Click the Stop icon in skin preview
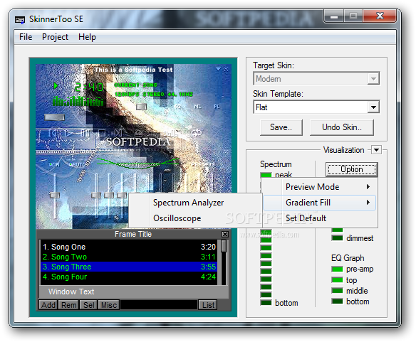This screenshot has height=342, width=416. pos(102,133)
